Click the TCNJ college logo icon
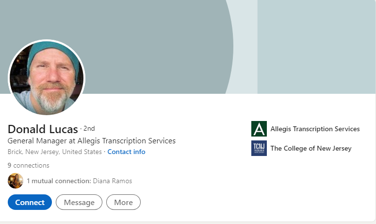This screenshot has height=224, width=376. click(x=259, y=148)
